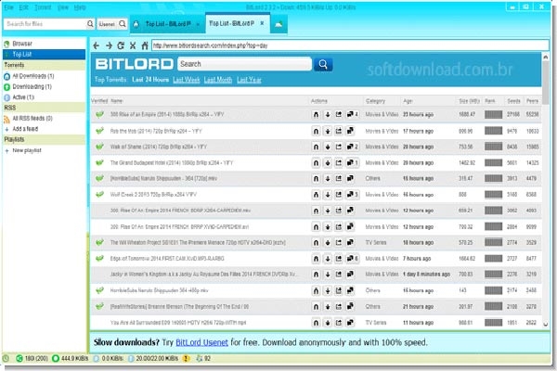This screenshot has width=557, height=371.
Task: Click the magnifier beside 'Search for files'
Action: coord(90,24)
